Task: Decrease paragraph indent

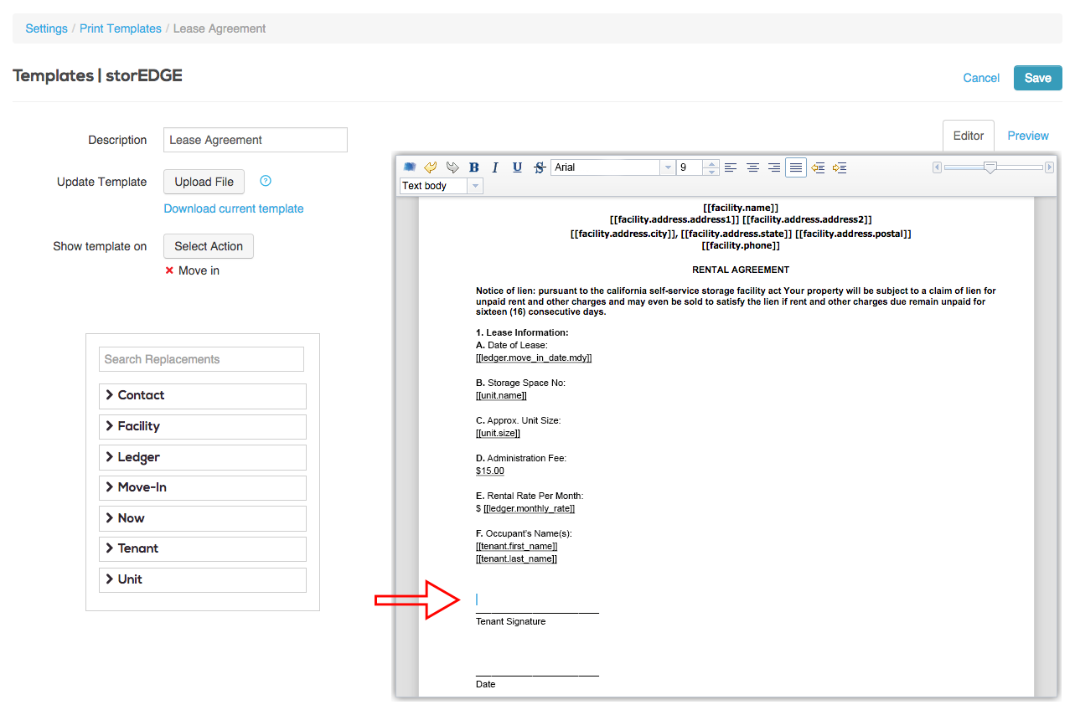Action: [x=818, y=167]
